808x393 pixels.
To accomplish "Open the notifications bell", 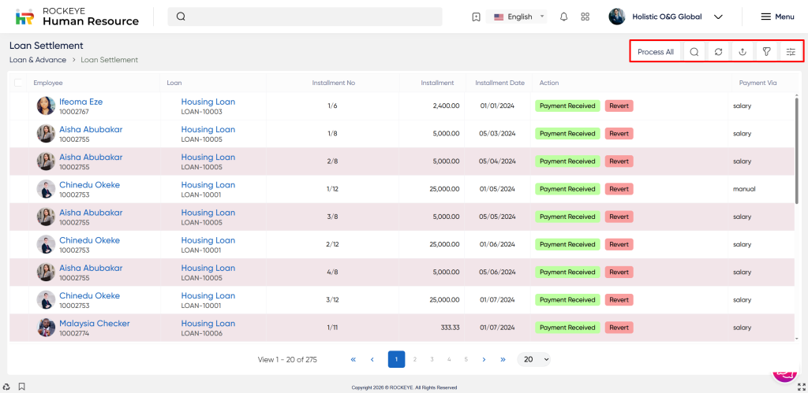I will pyautogui.click(x=563, y=17).
